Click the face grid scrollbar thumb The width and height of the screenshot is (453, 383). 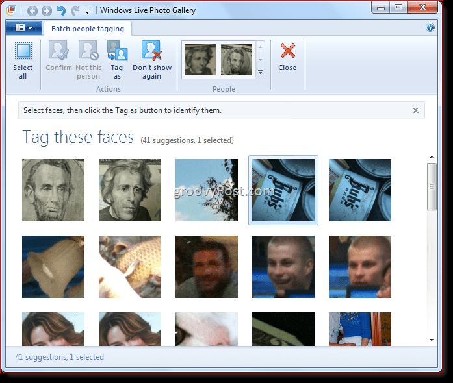432,186
